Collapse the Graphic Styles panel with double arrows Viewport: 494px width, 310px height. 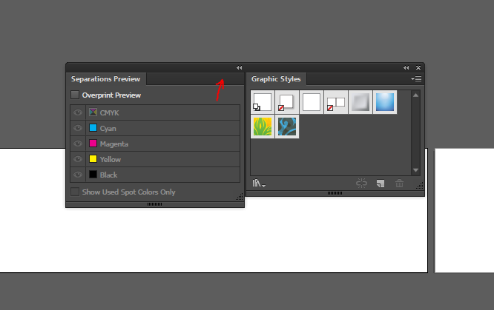406,67
